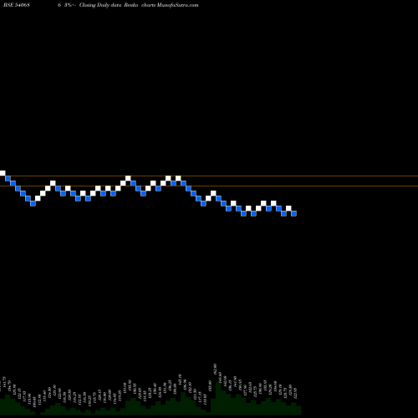Click the lower orange horizontal level line
Screen dimensions: 418x418
209,186
